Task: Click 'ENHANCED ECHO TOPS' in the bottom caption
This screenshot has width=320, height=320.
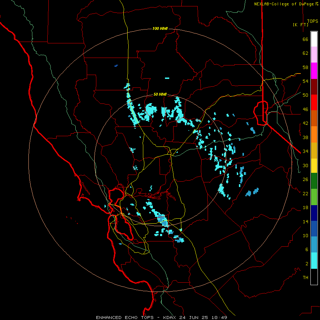Action: click(x=125, y=318)
